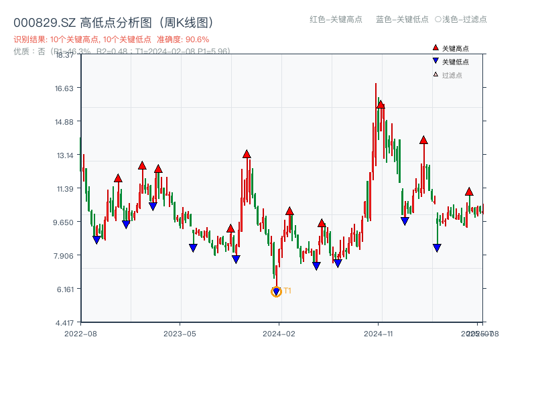Click the 11.39 y-axis label
Viewport: 536px width, 402px height.
[65, 189]
